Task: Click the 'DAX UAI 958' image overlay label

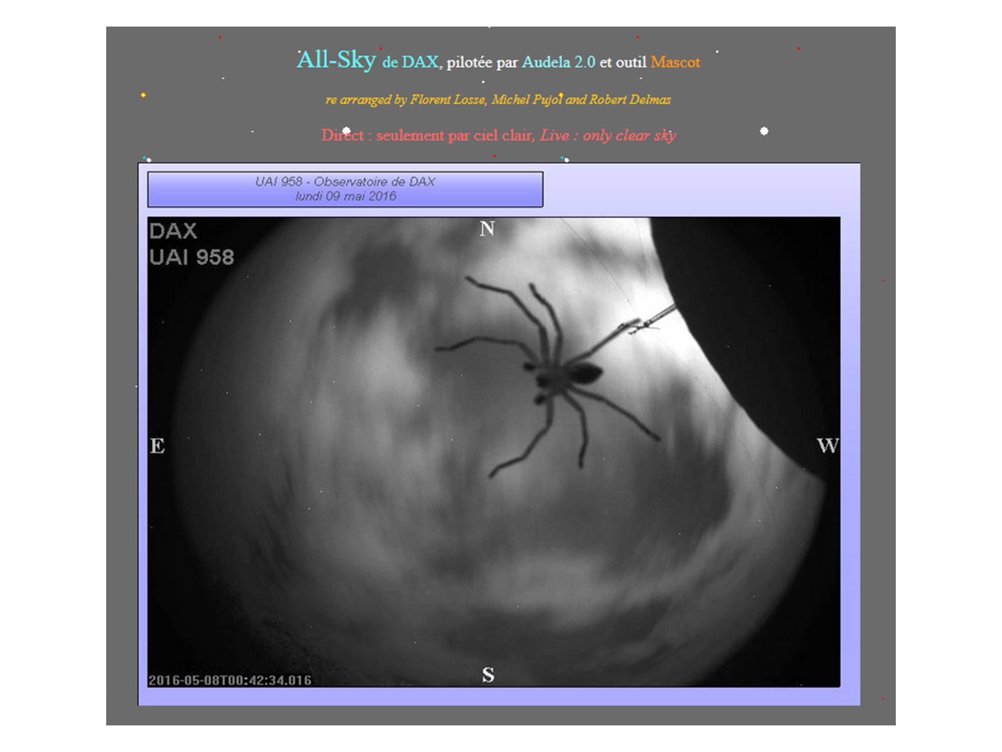Action: point(191,244)
